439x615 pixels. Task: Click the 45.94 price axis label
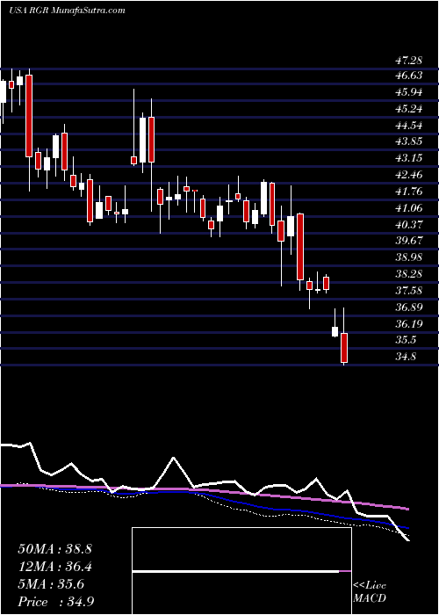coord(408,92)
